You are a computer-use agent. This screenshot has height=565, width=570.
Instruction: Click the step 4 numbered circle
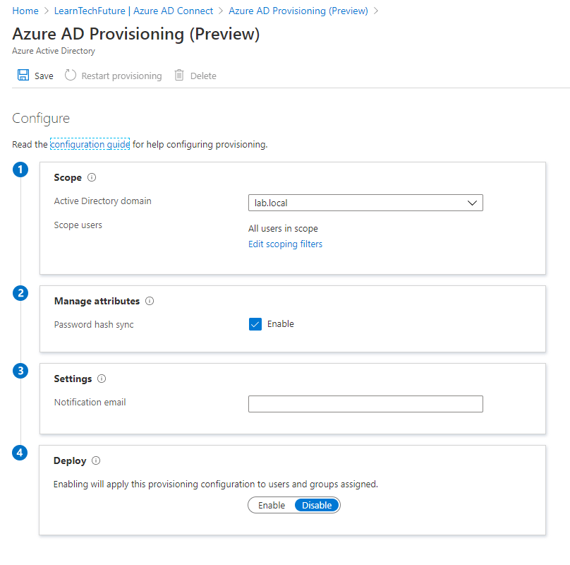[21, 453]
